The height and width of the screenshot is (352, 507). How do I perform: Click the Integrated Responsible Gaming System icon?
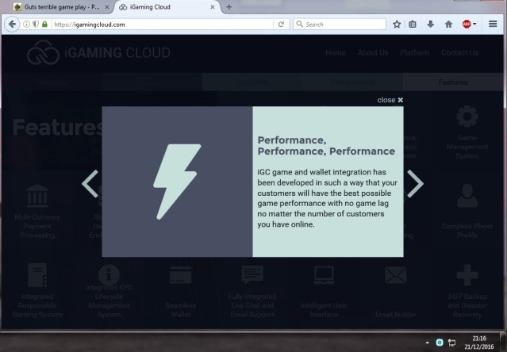[37, 275]
